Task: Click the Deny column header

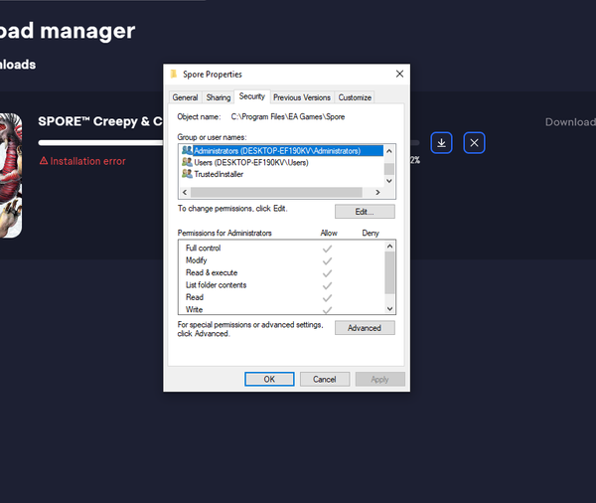Action: pos(371,233)
